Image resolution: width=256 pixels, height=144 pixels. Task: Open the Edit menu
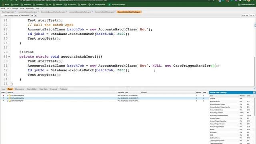pyautogui.click(x=8, y=8)
